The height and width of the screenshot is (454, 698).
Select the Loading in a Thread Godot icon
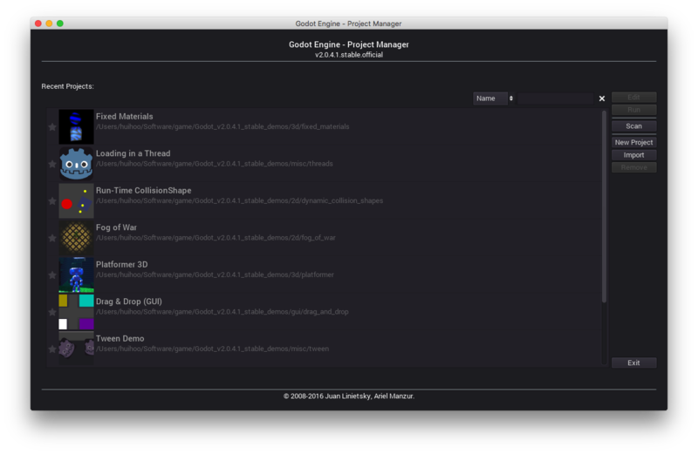76,164
